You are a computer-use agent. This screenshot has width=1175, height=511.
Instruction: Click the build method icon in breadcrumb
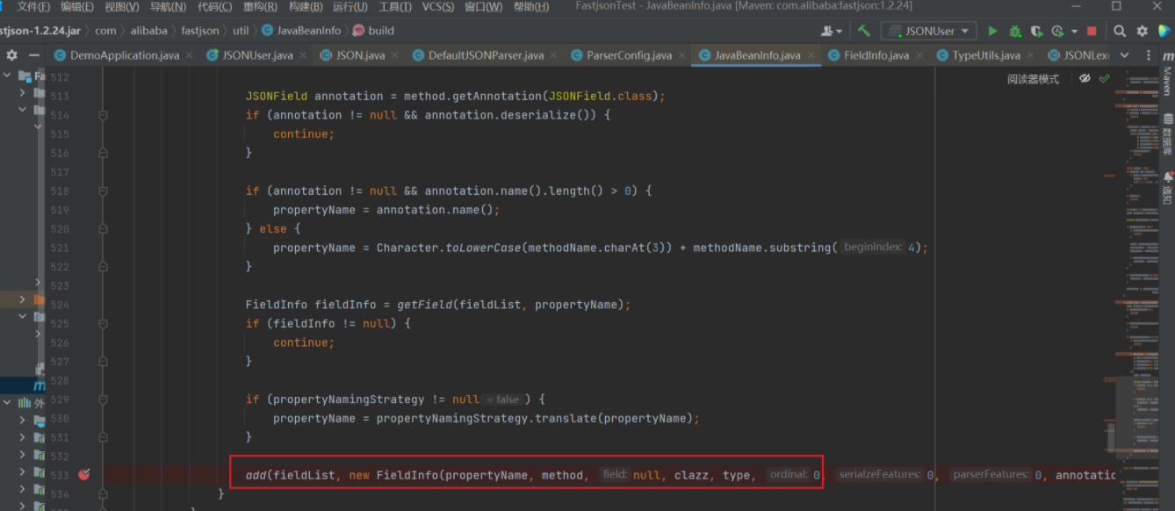(x=358, y=31)
